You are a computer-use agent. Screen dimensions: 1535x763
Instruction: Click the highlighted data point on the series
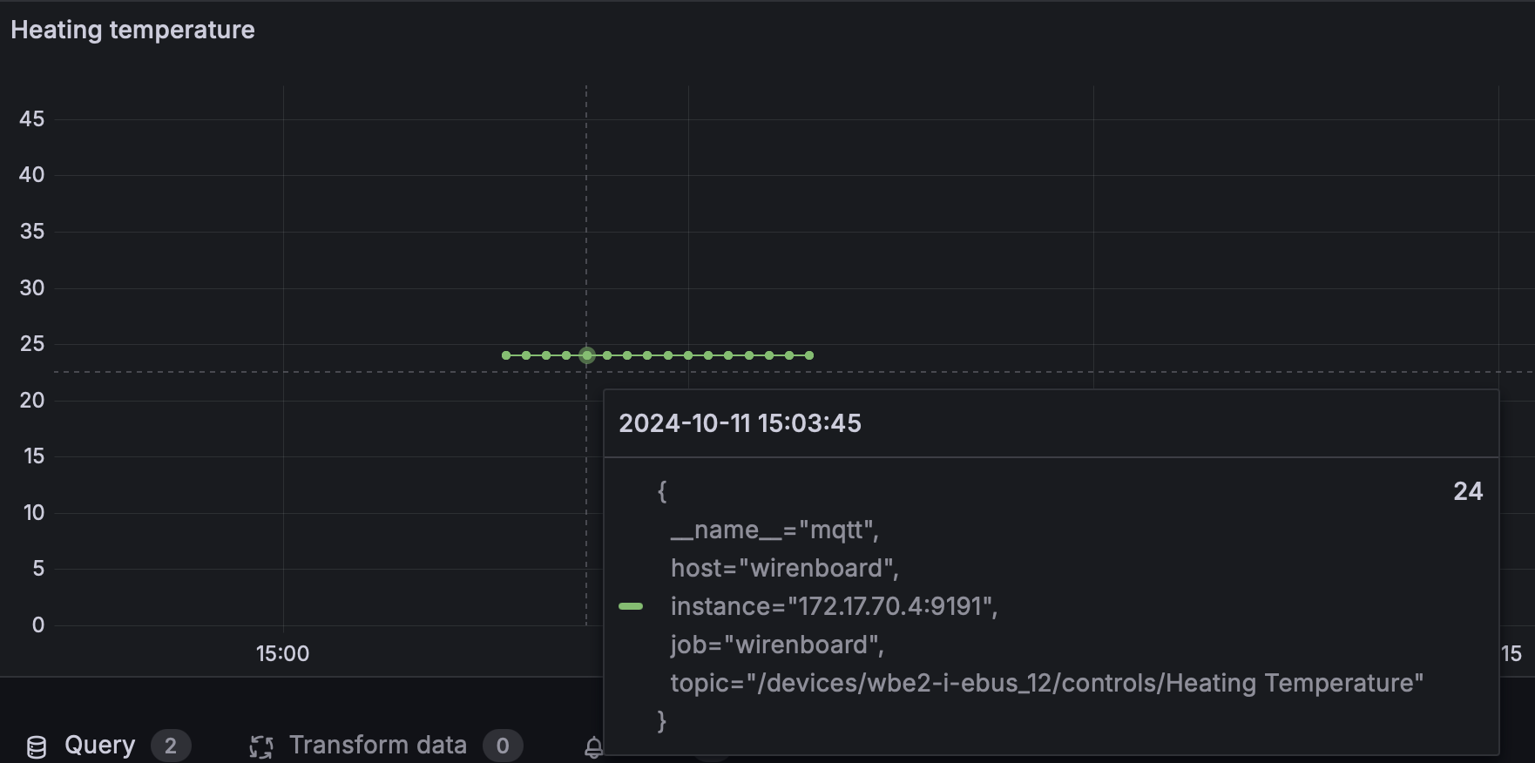[x=587, y=355]
